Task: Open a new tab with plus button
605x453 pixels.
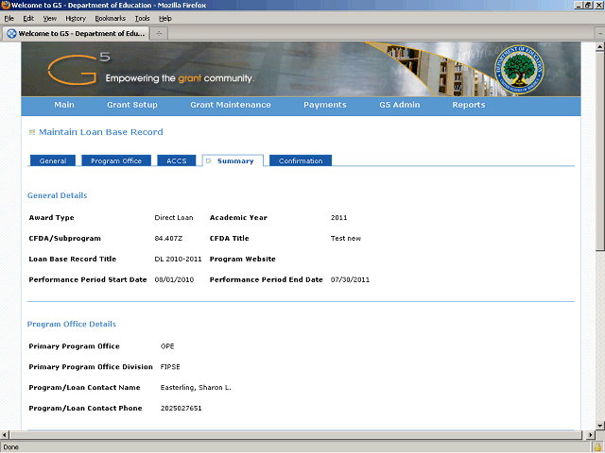Action: click(159, 34)
